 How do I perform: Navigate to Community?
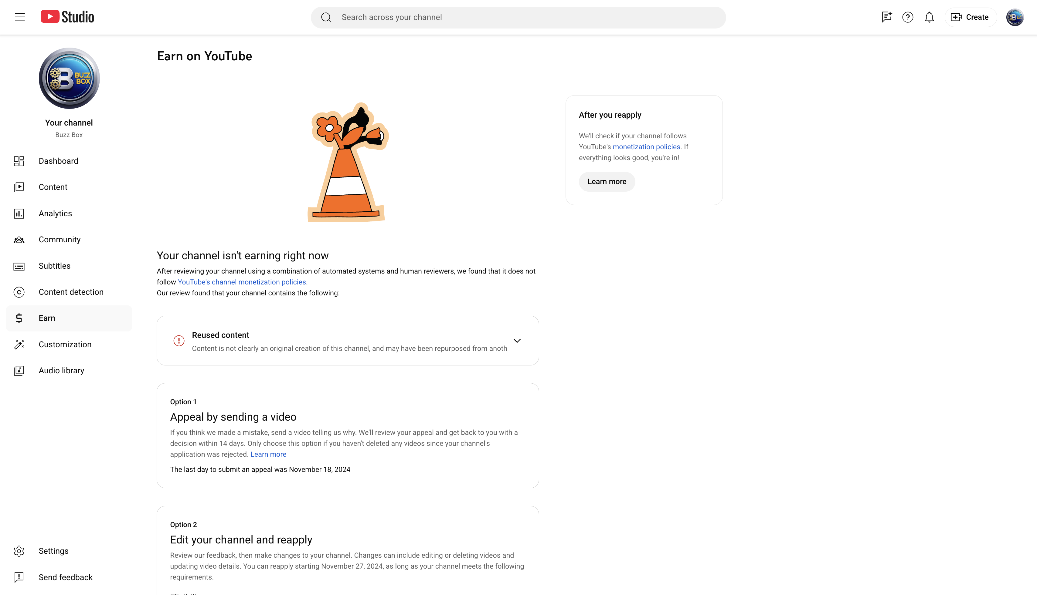(x=69, y=240)
